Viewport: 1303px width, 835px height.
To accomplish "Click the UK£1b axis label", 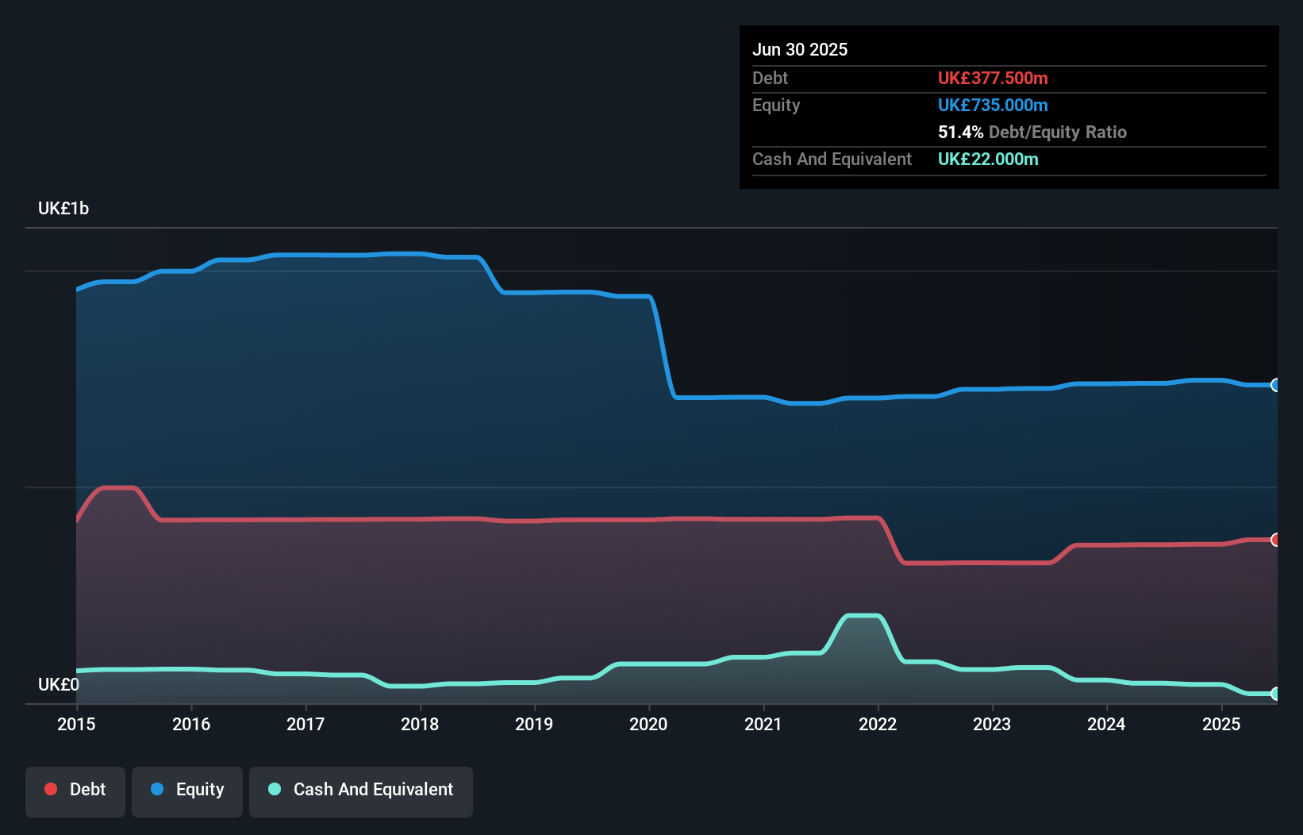I will [63, 208].
